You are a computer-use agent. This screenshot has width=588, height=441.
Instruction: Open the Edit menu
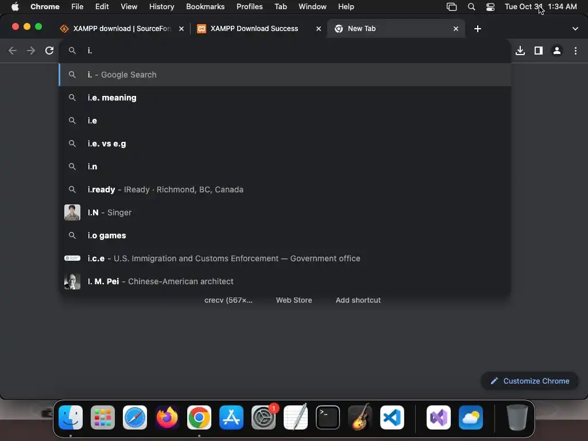[102, 7]
